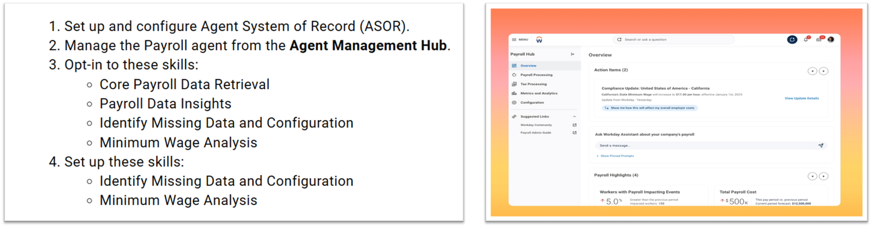Go to next Action Items card

pos(823,71)
